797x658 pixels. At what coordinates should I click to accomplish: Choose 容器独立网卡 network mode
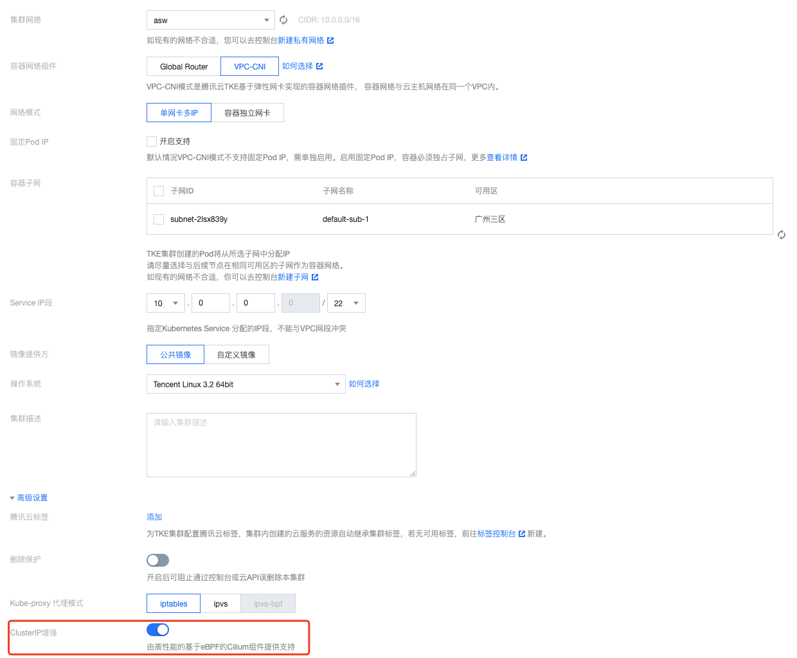click(x=247, y=113)
